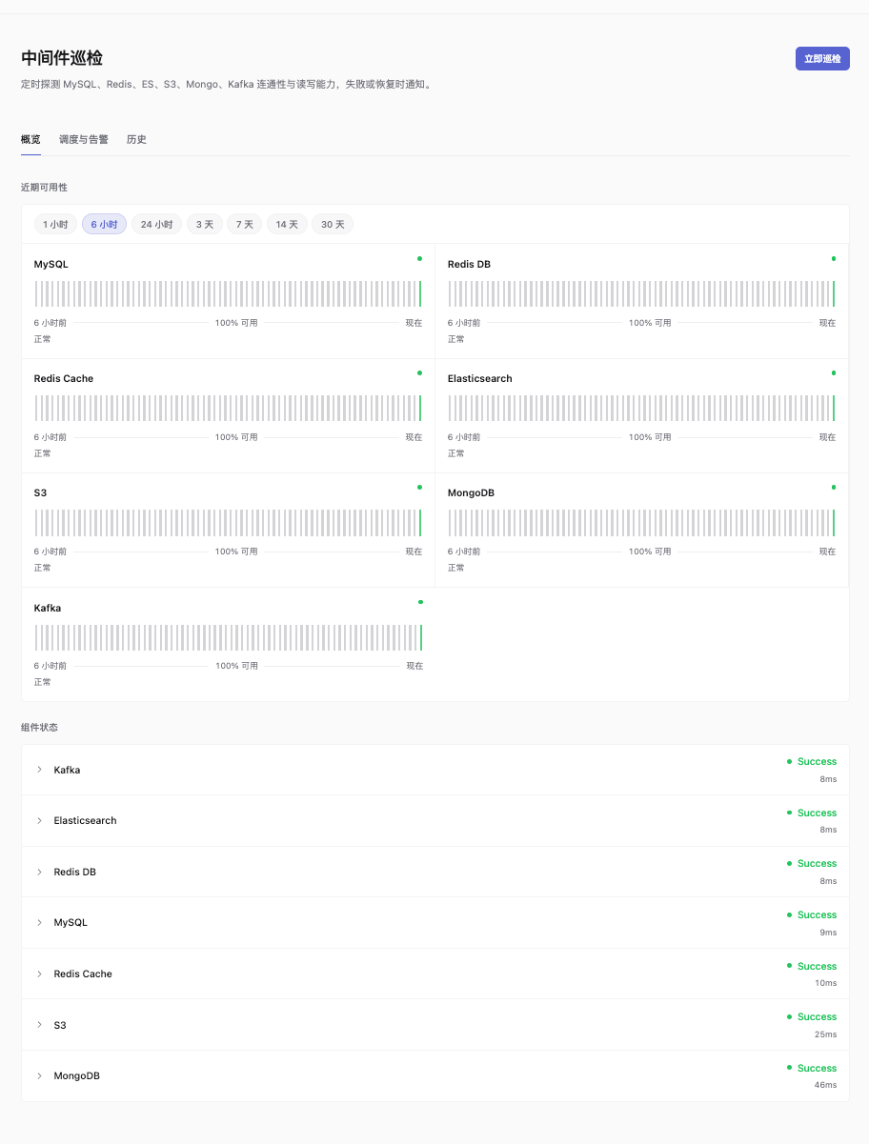Click the 中间件巡检 page title
Image resolution: width=869 pixels, height=1144 pixels.
coord(62,58)
